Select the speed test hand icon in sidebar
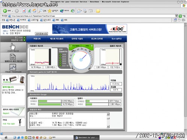The image size is (187, 140). click(x=13, y=46)
